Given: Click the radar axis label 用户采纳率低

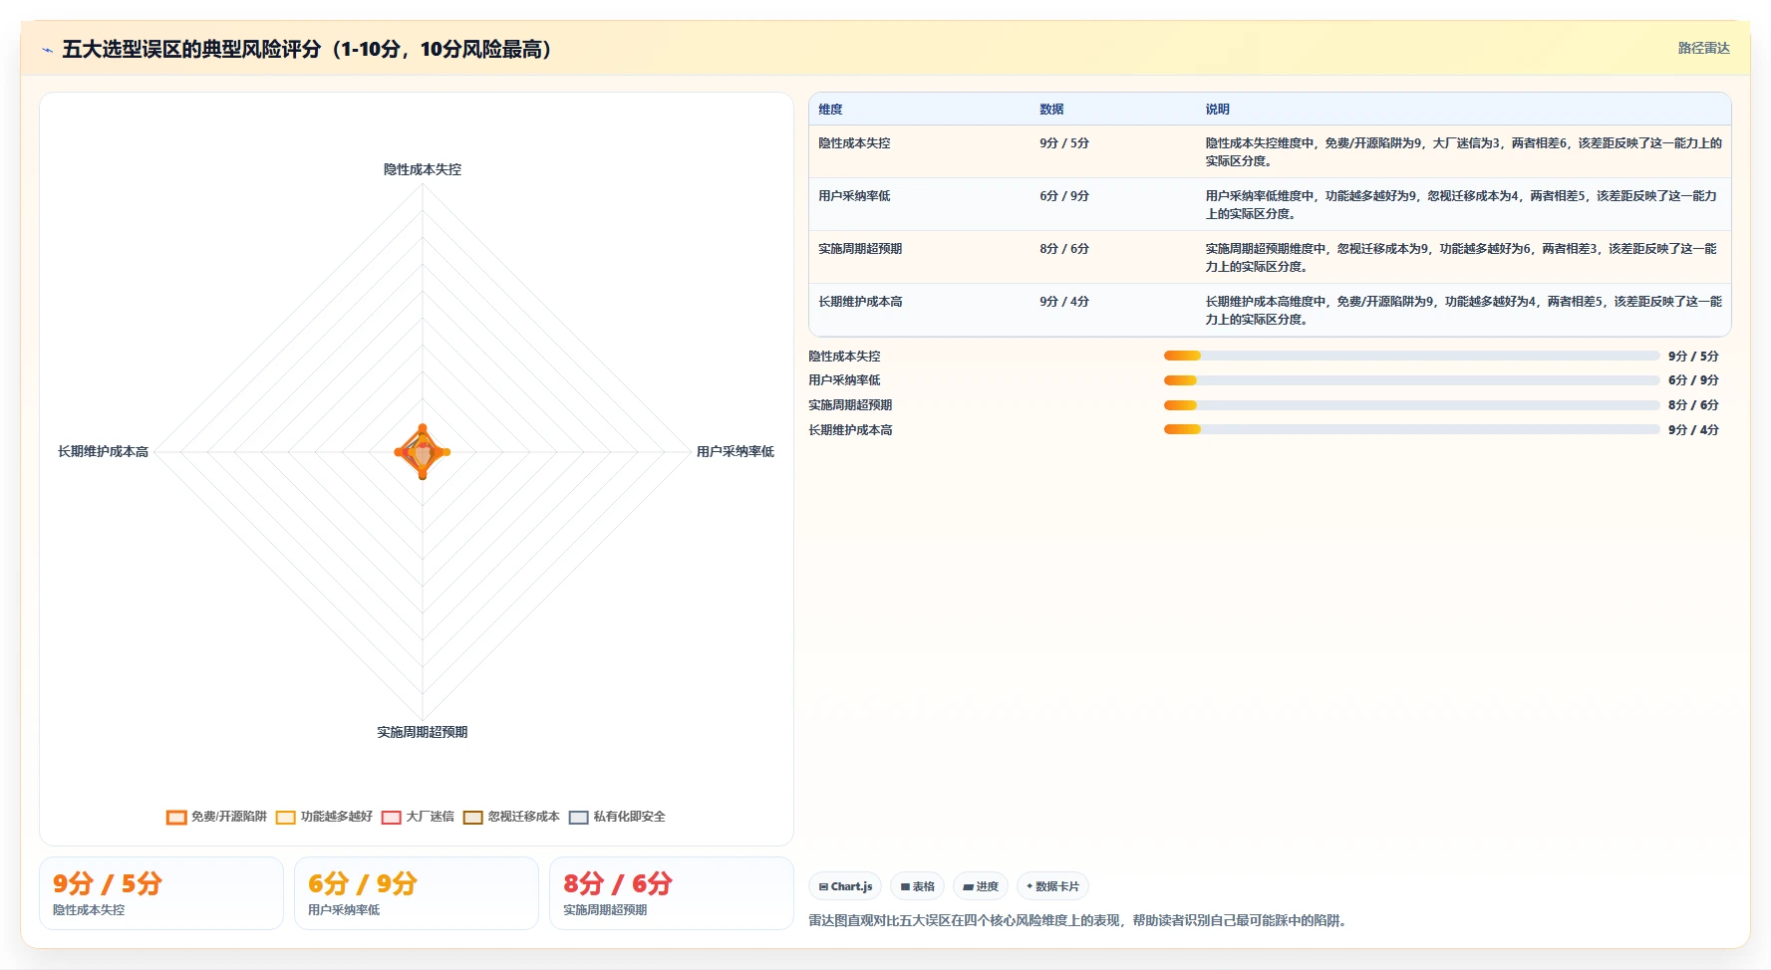Looking at the screenshot, I should pyautogui.click(x=736, y=452).
